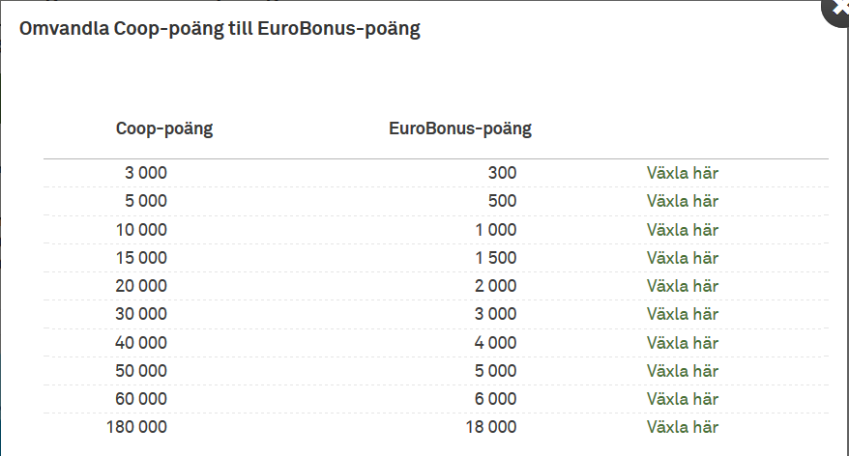
Task: Click Växla här for 180 000 Coop-poäng
Action: [x=682, y=427]
